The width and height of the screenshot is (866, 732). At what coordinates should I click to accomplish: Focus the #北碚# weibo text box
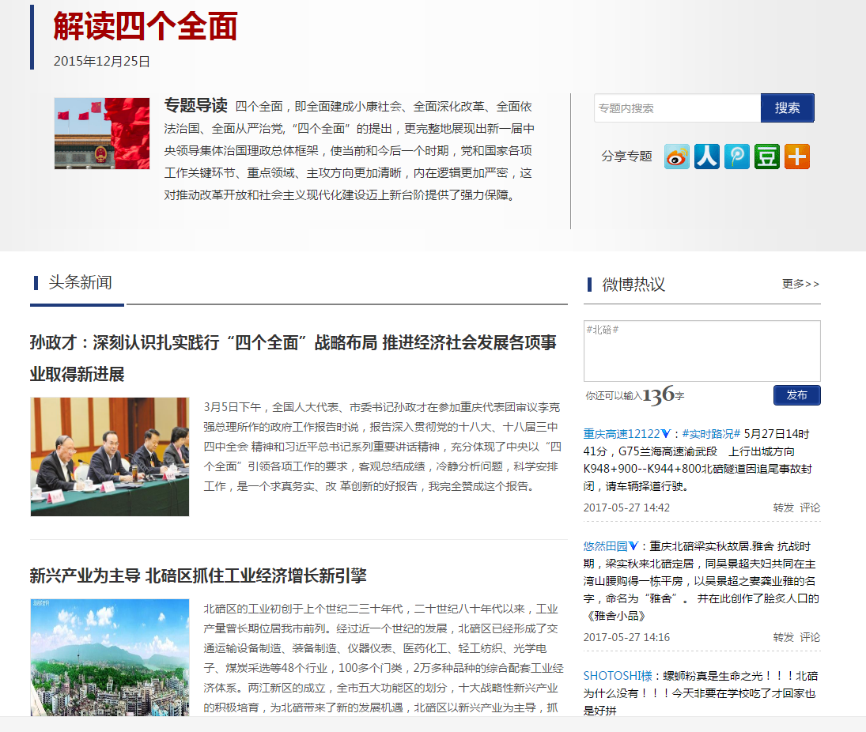702,350
